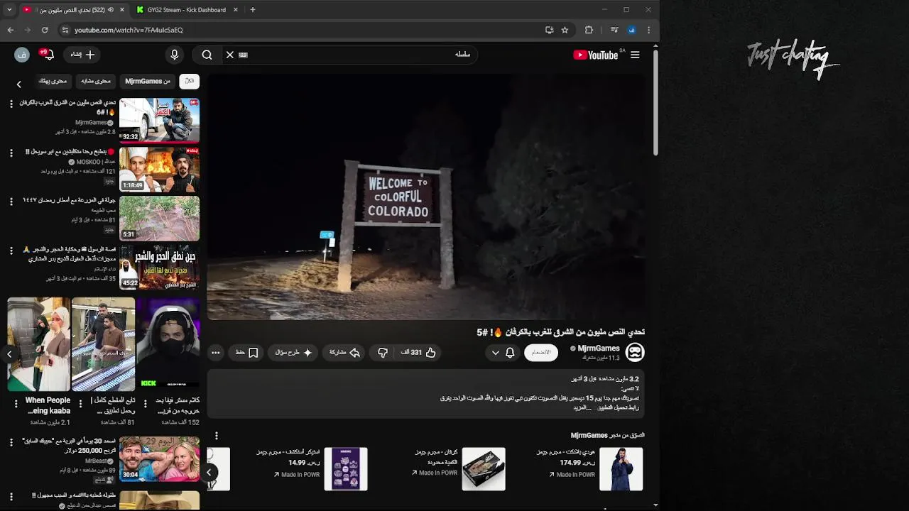Image resolution: width=909 pixels, height=511 pixels.
Task: Bookmark this page with the star
Action: coord(565,30)
